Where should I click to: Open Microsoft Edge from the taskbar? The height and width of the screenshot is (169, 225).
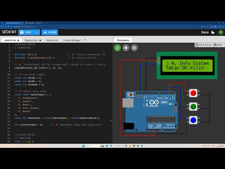coord(107,146)
